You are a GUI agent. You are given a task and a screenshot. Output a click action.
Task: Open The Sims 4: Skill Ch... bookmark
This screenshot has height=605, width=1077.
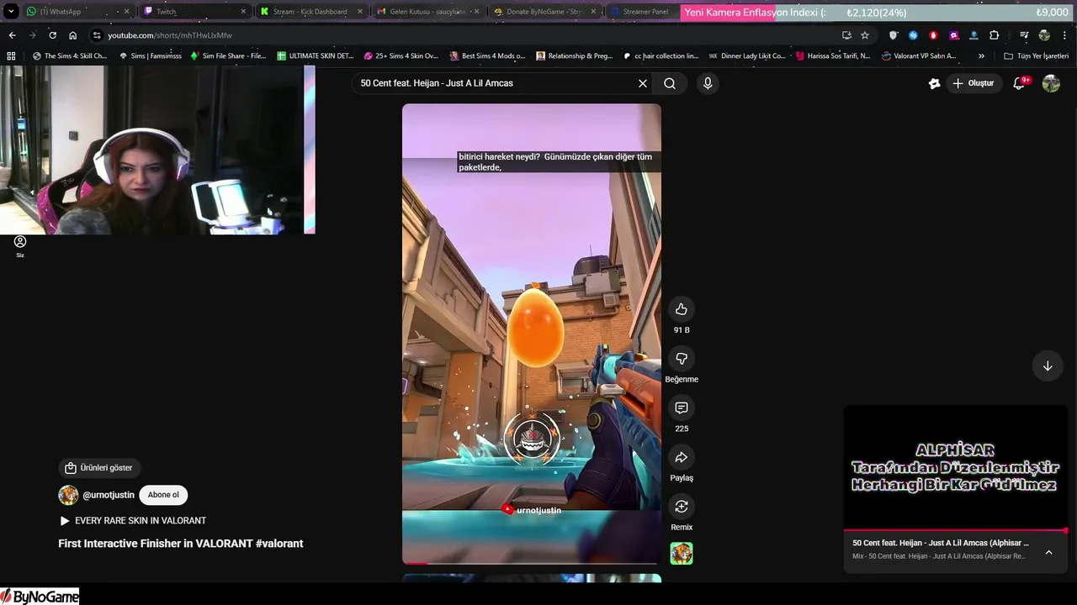70,56
